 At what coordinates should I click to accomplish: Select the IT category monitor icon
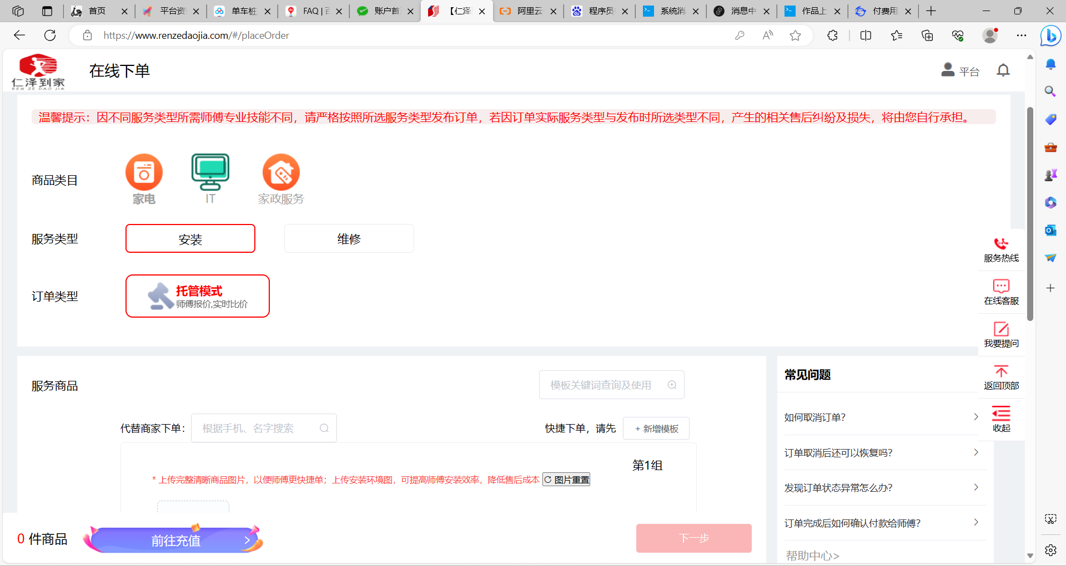click(210, 172)
